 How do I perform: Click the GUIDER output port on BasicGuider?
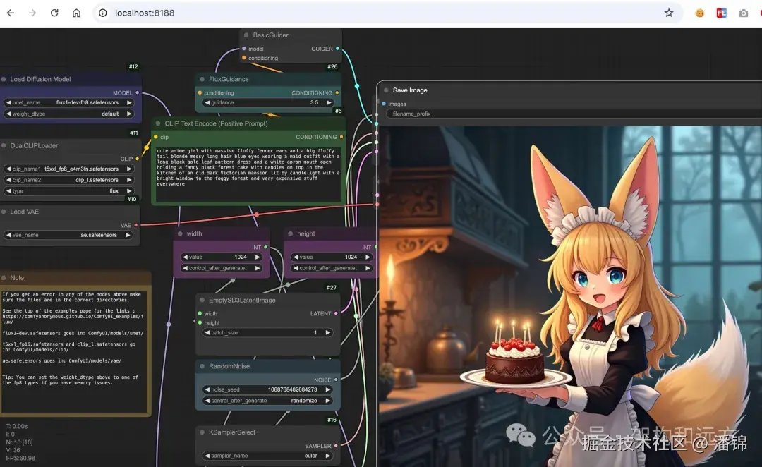click(x=337, y=49)
